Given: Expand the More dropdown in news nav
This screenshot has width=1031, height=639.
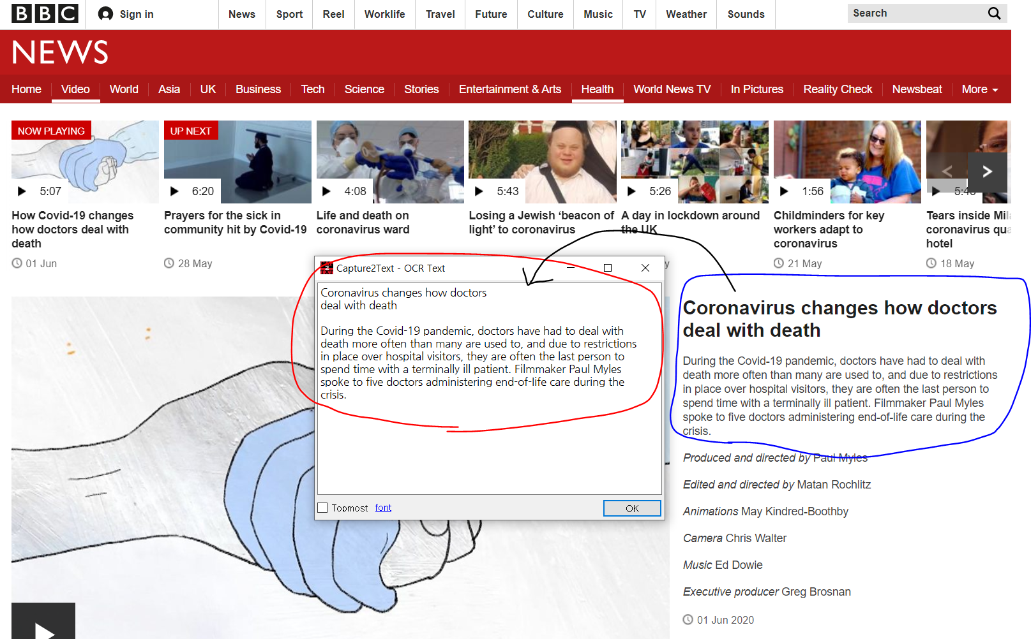Looking at the screenshot, I should pyautogui.click(x=980, y=89).
